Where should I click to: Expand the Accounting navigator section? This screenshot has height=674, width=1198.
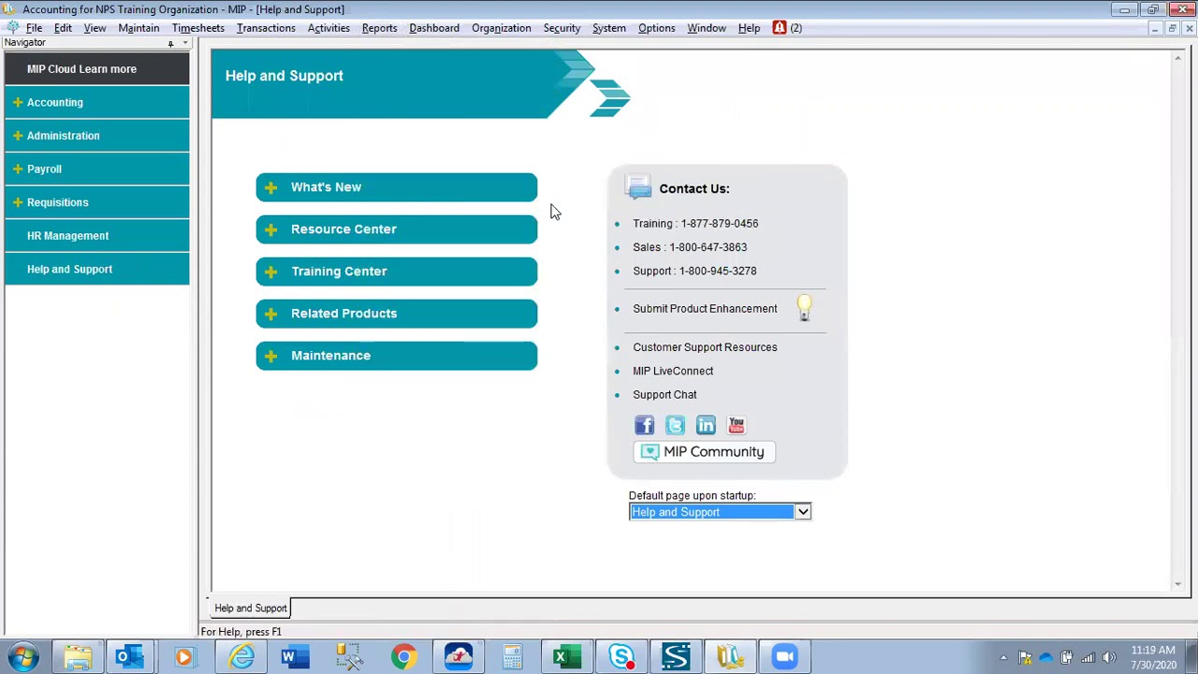(x=97, y=102)
